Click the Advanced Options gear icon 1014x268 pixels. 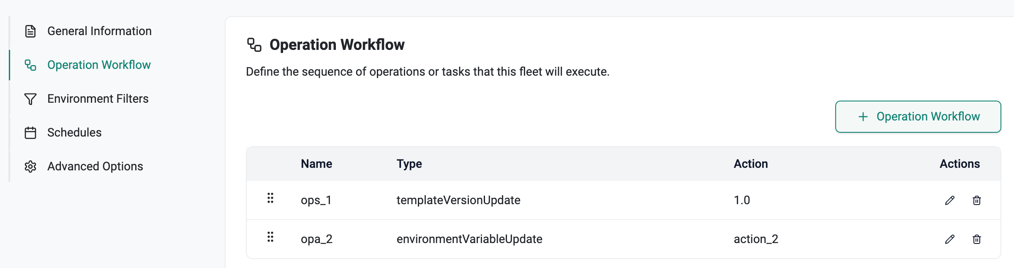[30, 167]
